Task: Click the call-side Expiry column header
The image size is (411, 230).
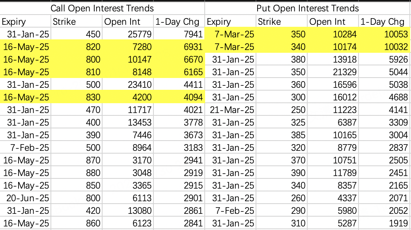Action: (25, 21)
